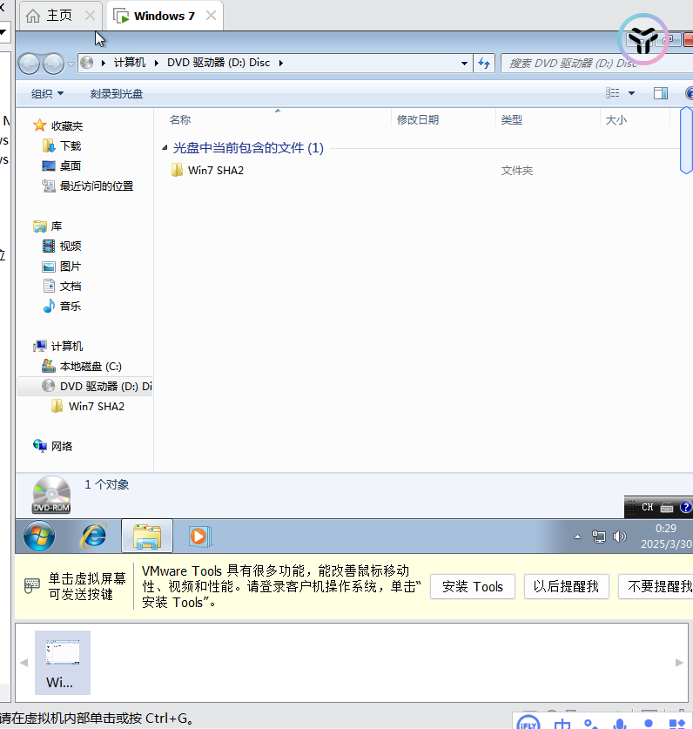
Task: Sort by the 名称 column header
Action: click(x=180, y=120)
